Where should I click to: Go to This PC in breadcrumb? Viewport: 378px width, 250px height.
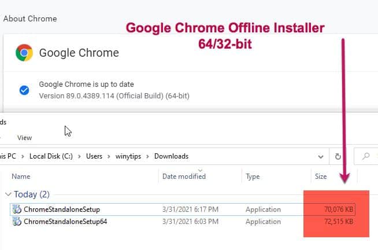8,156
